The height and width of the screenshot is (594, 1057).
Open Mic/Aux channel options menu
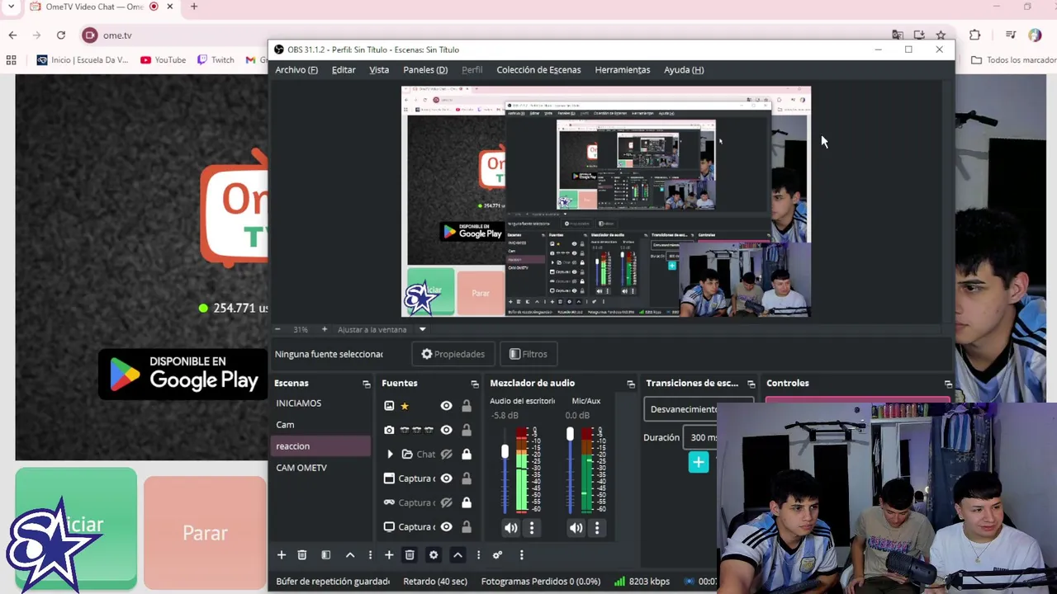click(597, 528)
